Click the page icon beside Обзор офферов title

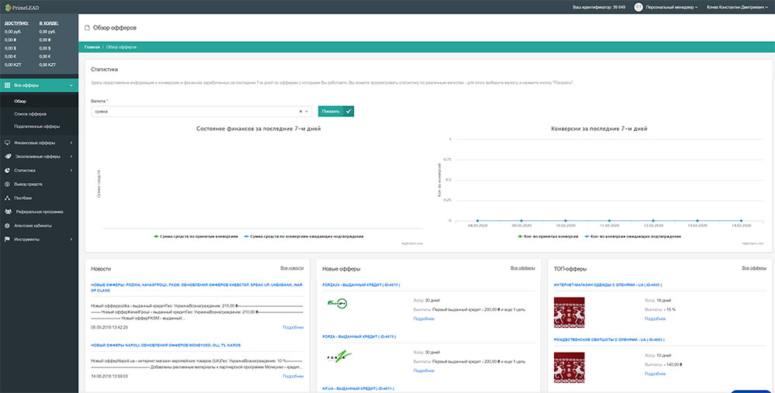(x=87, y=28)
